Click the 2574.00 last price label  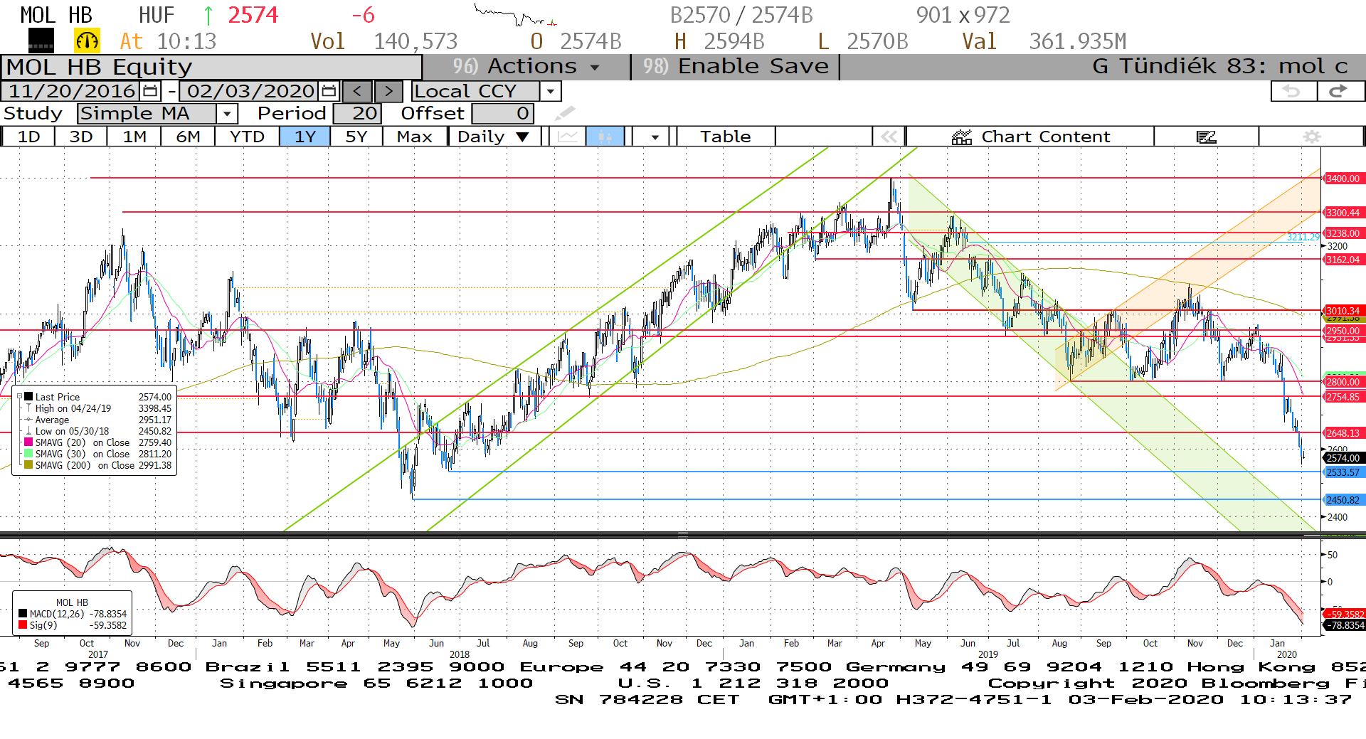[x=1343, y=458]
